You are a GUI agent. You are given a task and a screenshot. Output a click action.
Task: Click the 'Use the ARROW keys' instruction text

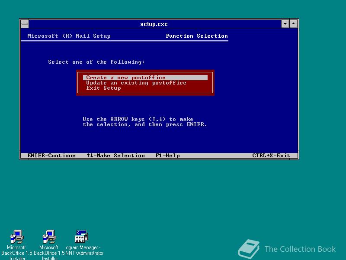tap(145, 122)
